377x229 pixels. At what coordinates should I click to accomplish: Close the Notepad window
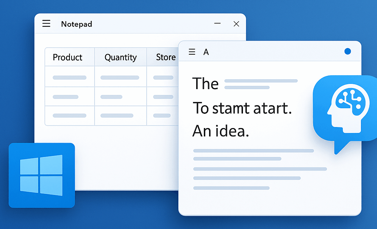click(x=236, y=24)
